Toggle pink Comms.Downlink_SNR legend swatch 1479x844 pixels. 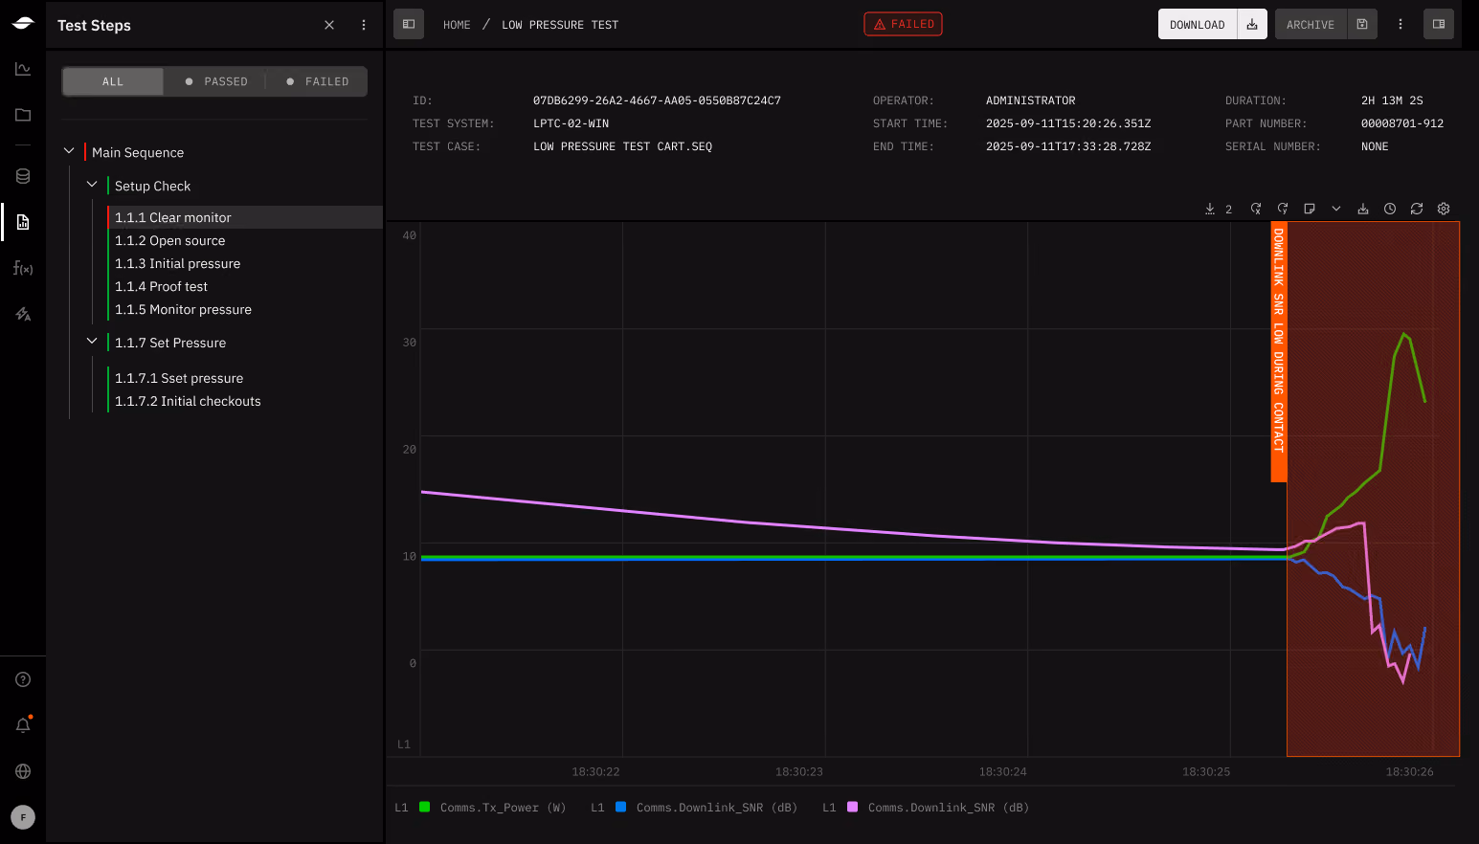(x=852, y=807)
